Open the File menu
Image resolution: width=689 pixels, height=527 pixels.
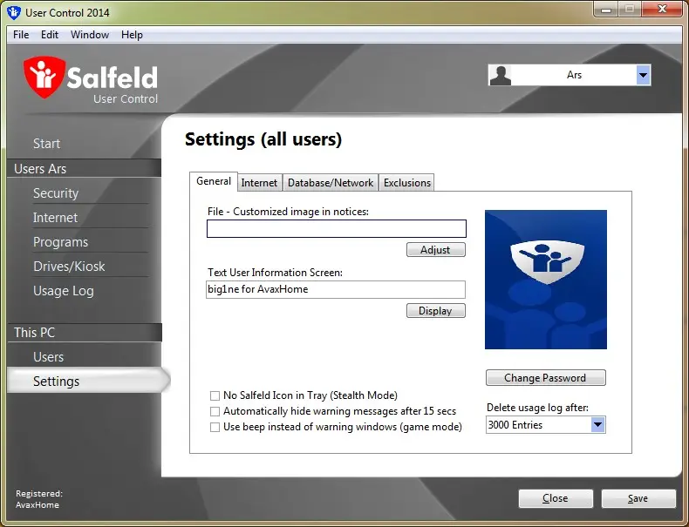pos(21,35)
